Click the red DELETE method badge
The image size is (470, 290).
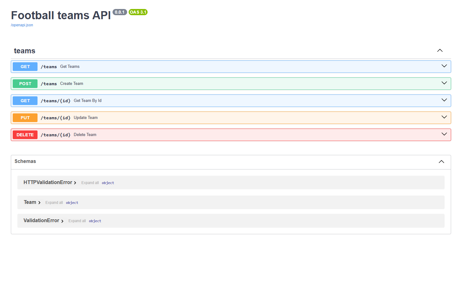[25, 135]
